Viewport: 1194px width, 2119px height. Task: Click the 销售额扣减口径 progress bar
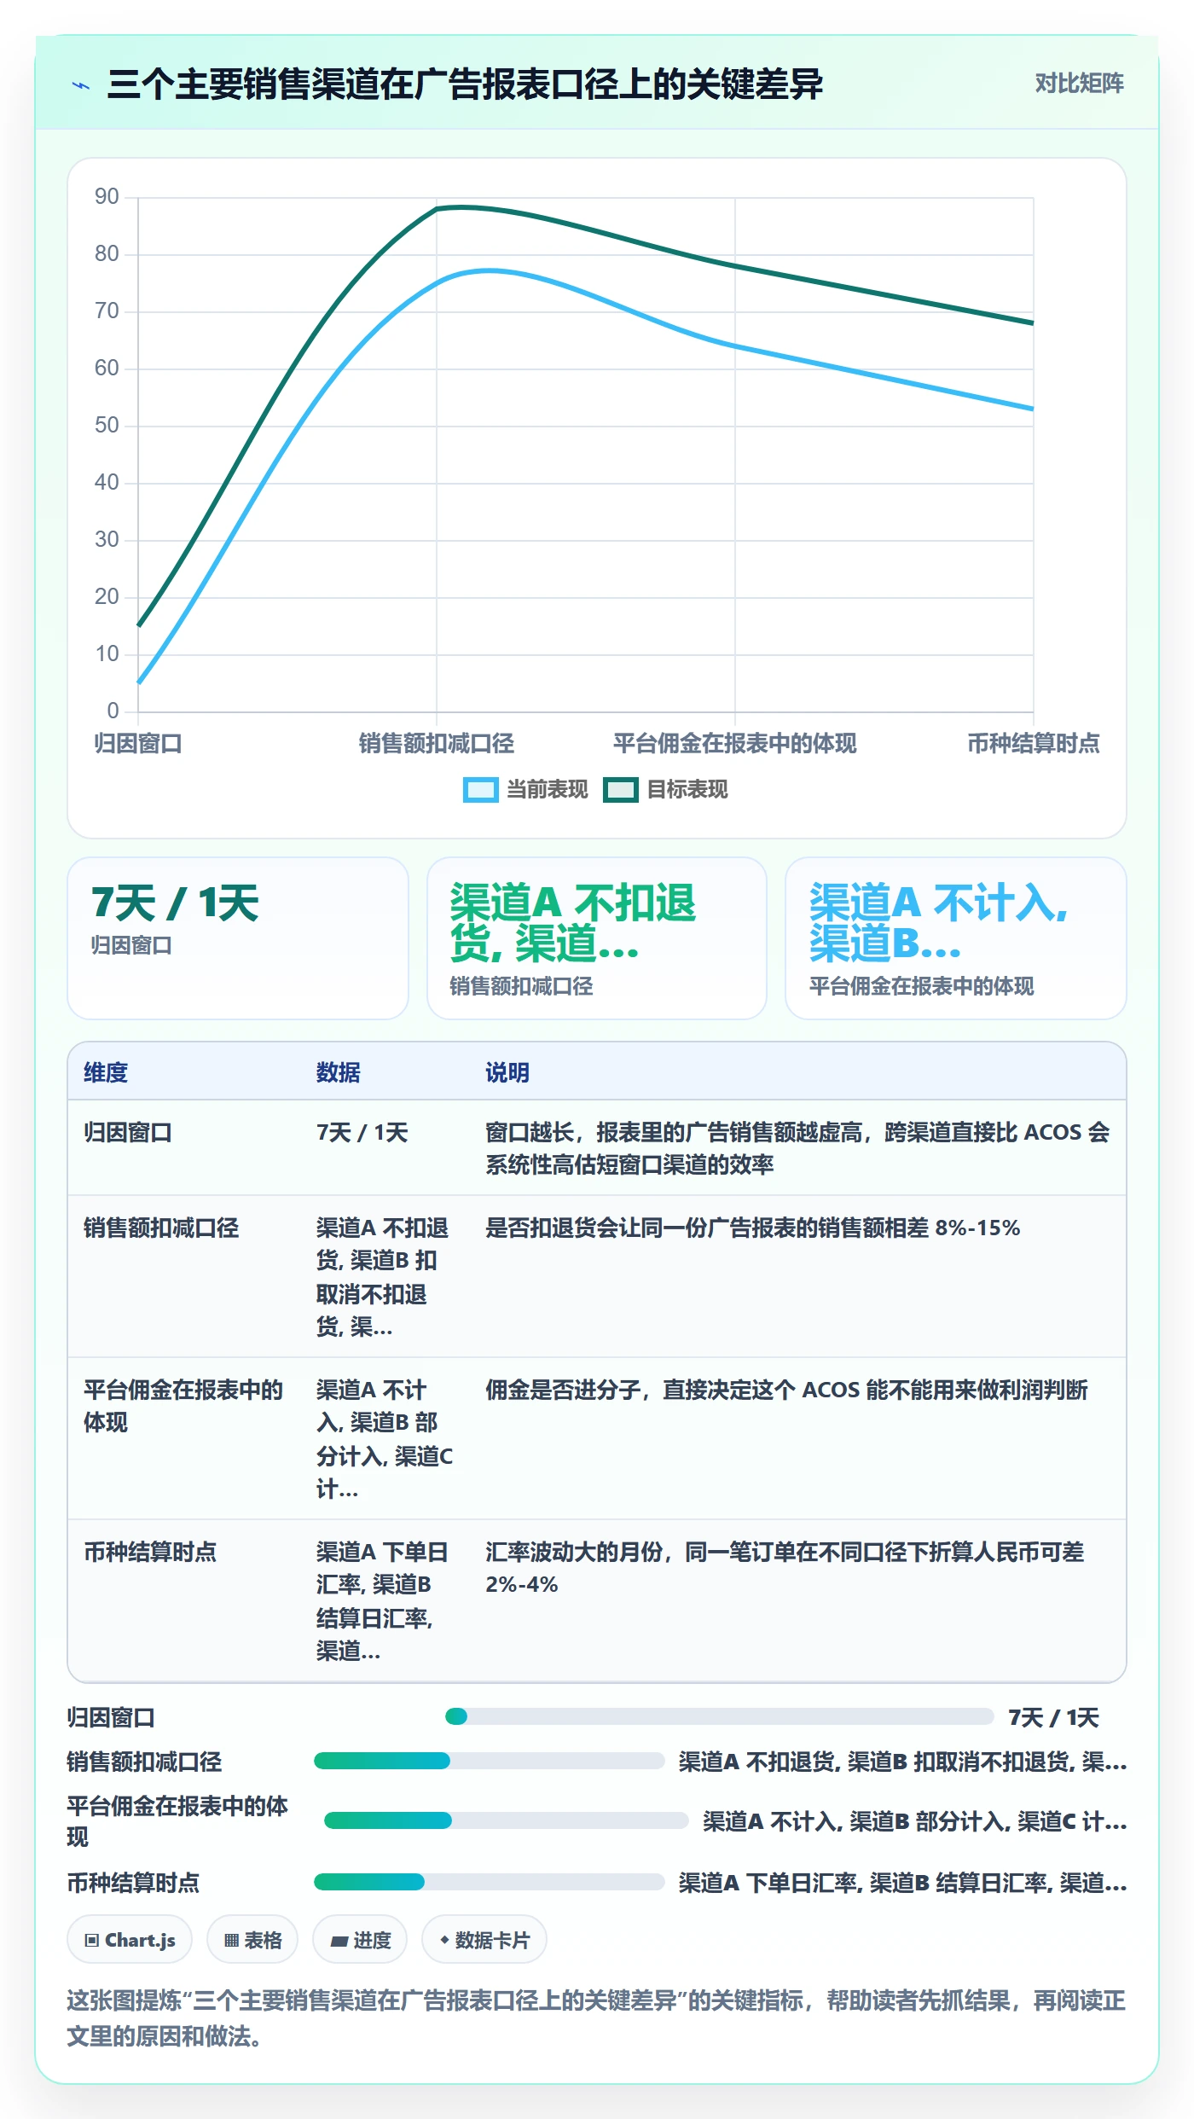490,1761
